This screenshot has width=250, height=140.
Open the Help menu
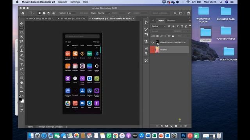point(86,2)
